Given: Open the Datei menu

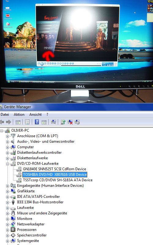Looking at the screenshot, I should [x=5, y=115].
